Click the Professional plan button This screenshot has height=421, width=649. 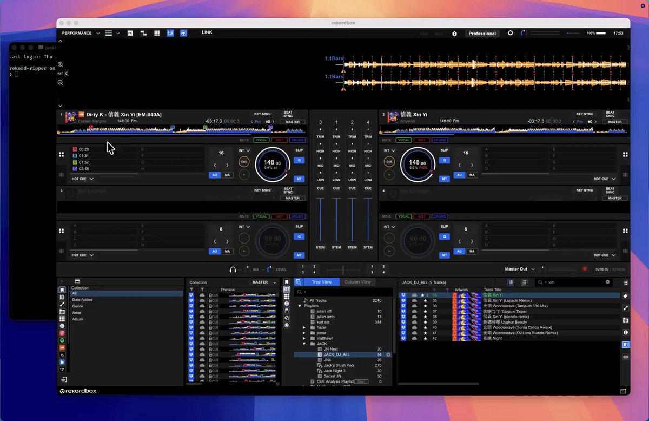482,34
